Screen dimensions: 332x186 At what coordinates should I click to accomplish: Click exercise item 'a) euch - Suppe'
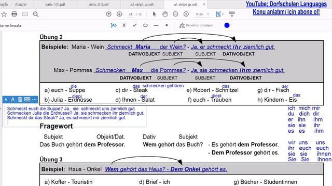[65, 90]
